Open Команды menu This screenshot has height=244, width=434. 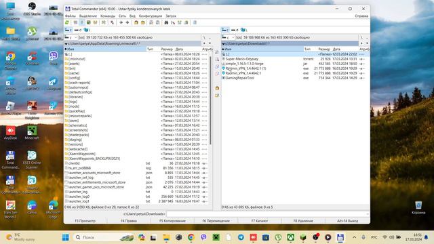108,16
